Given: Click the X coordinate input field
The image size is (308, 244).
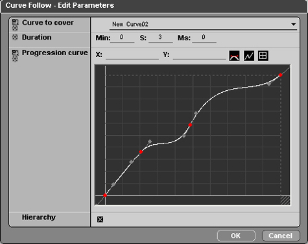Looking at the screenshot, I should click(x=132, y=55).
